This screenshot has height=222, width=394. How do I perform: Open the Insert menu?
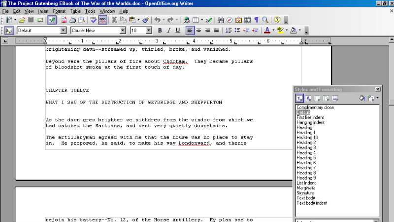[x=43, y=11]
